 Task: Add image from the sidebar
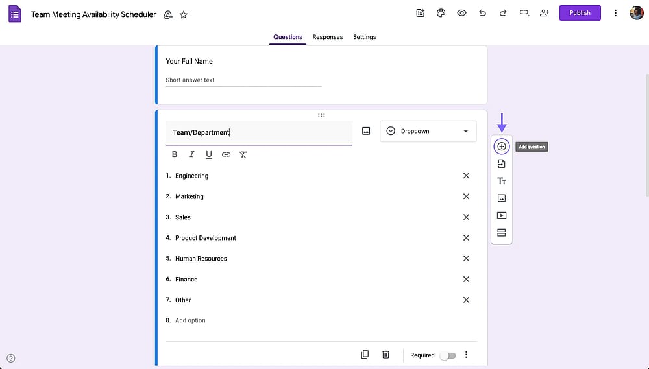[501, 198]
